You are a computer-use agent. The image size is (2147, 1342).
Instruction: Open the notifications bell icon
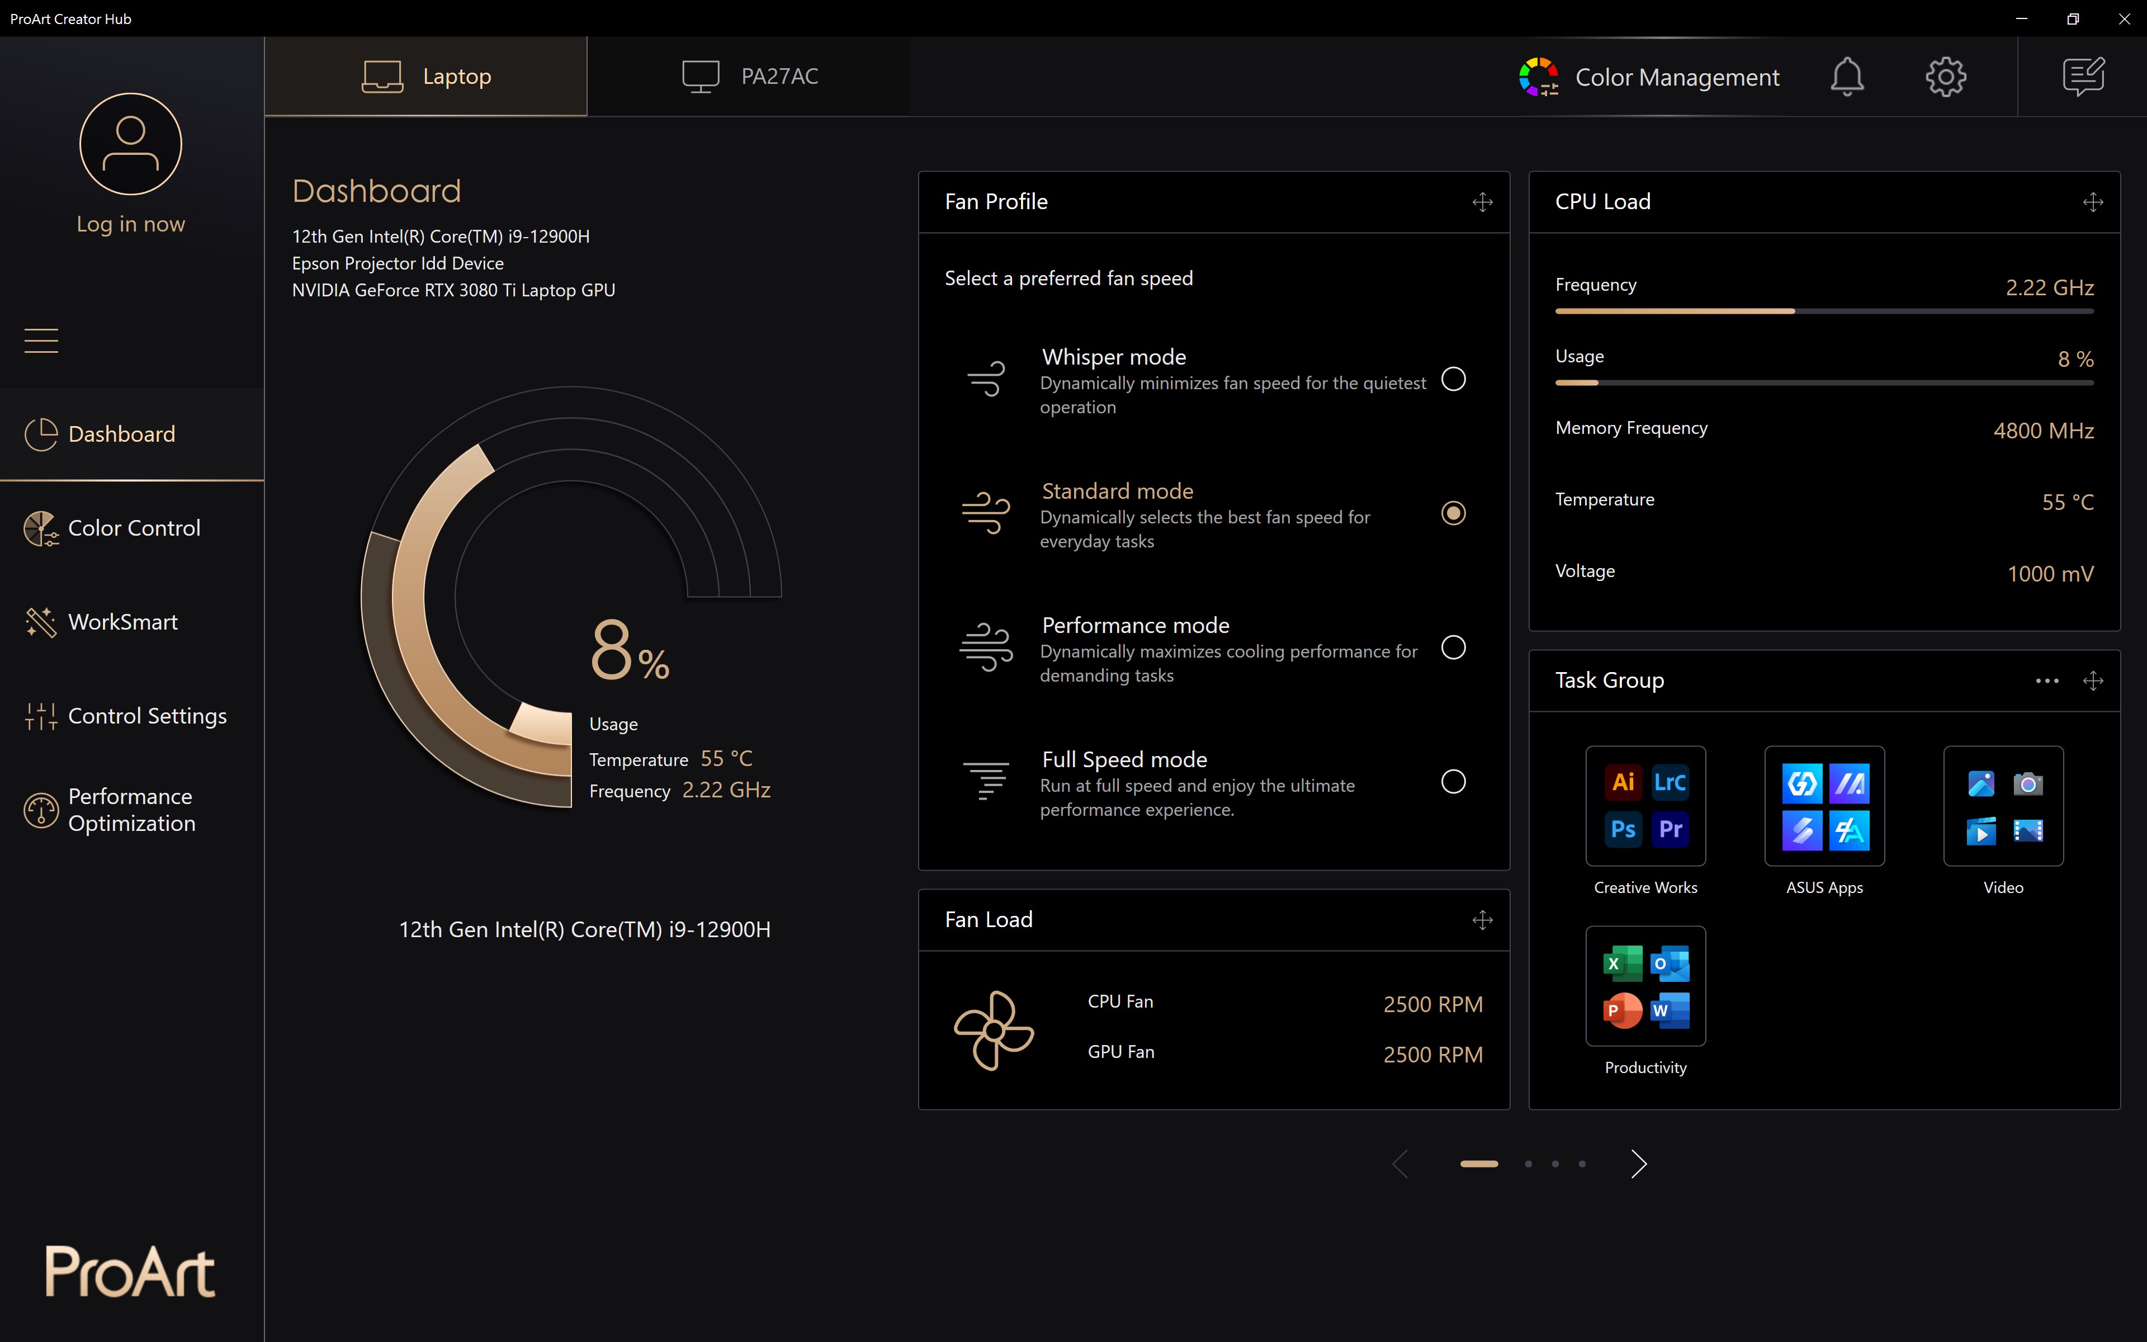pyautogui.click(x=1846, y=77)
